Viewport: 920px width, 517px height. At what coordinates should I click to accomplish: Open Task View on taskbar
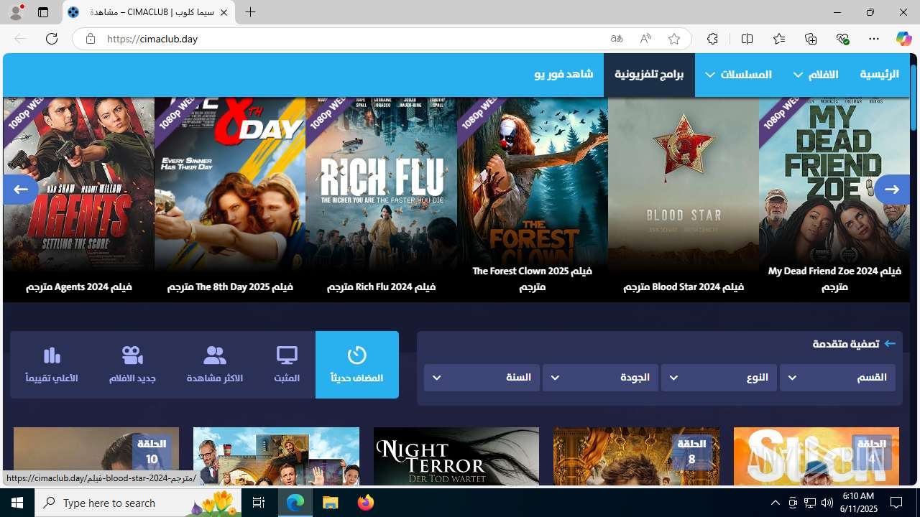click(x=259, y=503)
